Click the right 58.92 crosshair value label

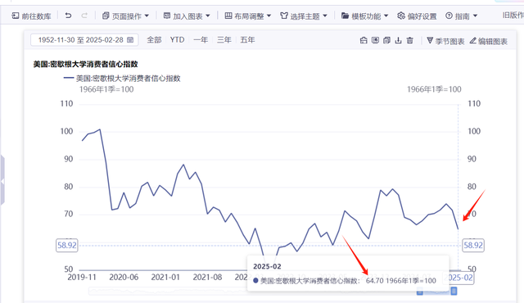tap(473, 245)
